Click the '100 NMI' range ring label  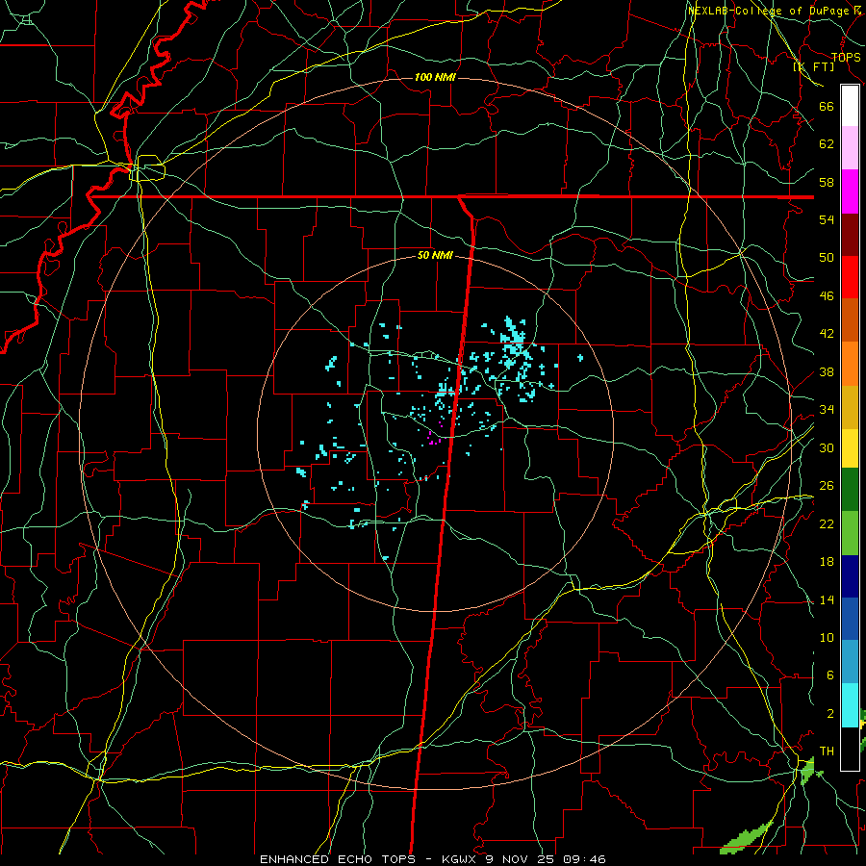435,77
